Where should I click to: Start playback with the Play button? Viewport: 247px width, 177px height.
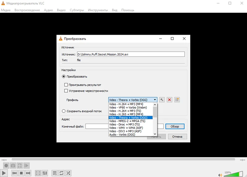(x=4, y=173)
